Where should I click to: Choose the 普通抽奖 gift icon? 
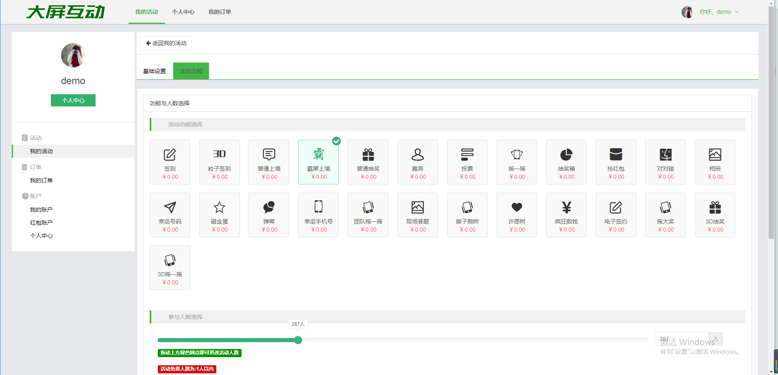[x=368, y=155]
